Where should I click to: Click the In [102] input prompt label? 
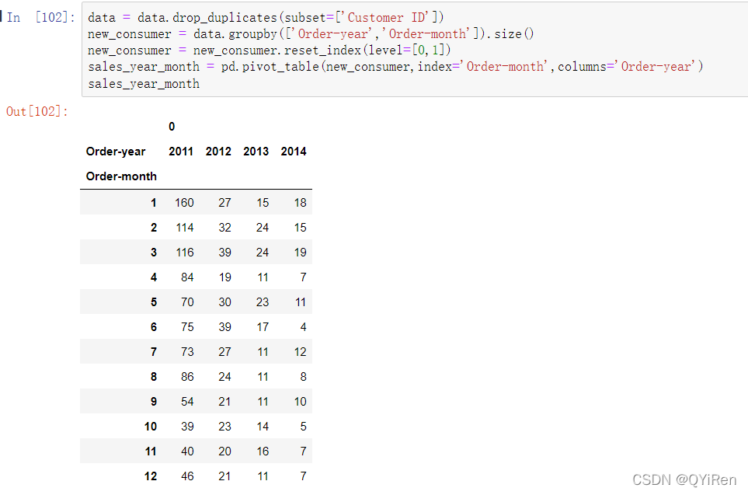[x=41, y=18]
